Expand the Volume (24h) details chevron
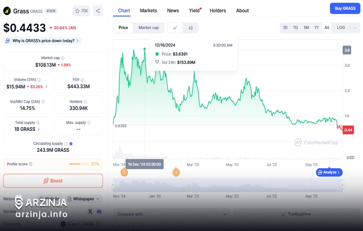The height and width of the screenshot is (231, 363). click(x=46, y=87)
